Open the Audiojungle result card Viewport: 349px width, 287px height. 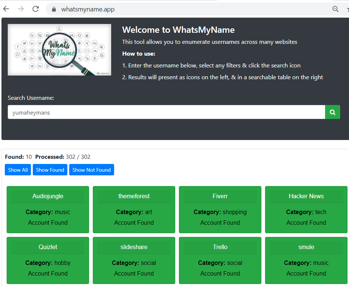coord(48,209)
